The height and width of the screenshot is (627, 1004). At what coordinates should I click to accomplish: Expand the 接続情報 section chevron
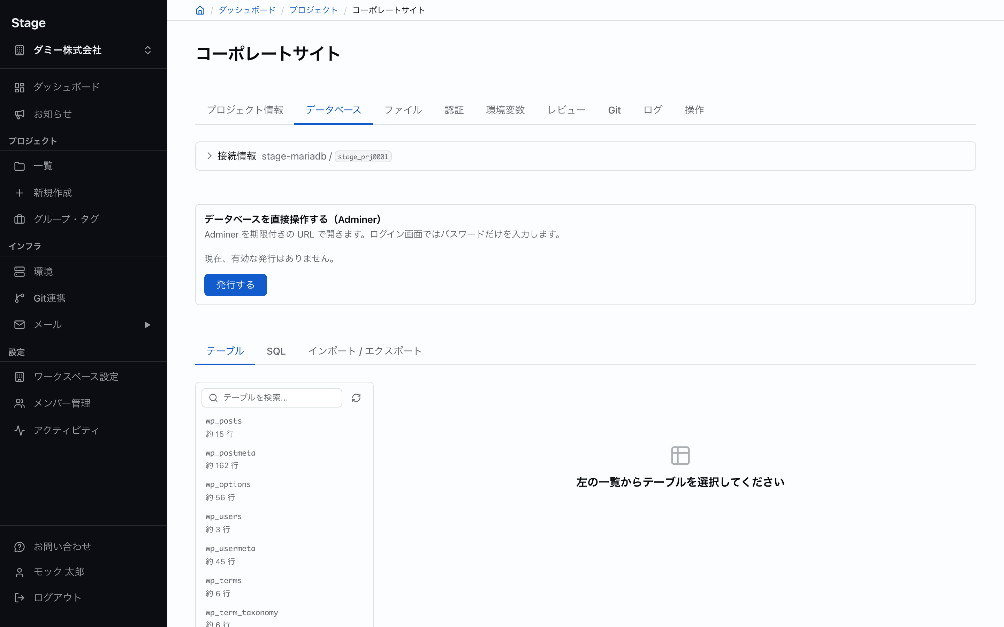click(210, 156)
